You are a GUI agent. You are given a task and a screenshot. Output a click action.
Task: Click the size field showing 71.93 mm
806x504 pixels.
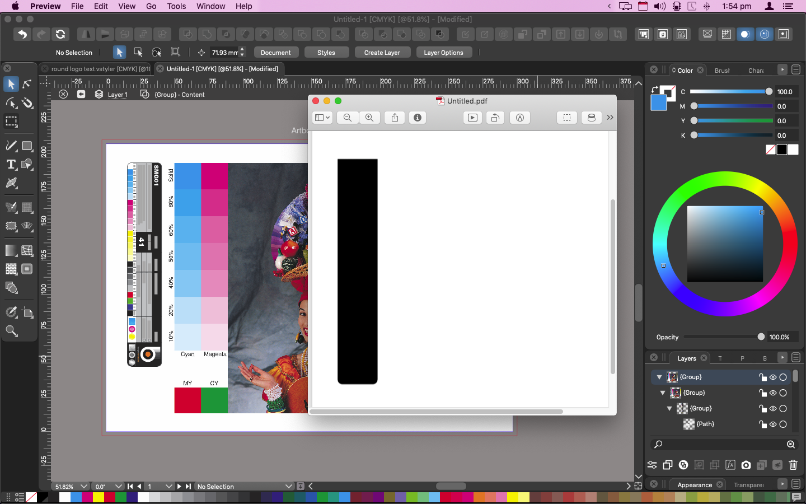tap(224, 53)
